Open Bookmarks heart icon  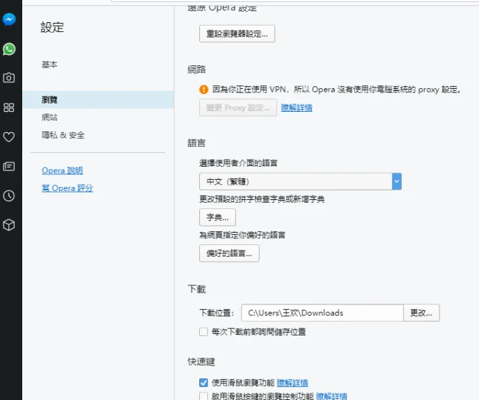coord(9,137)
